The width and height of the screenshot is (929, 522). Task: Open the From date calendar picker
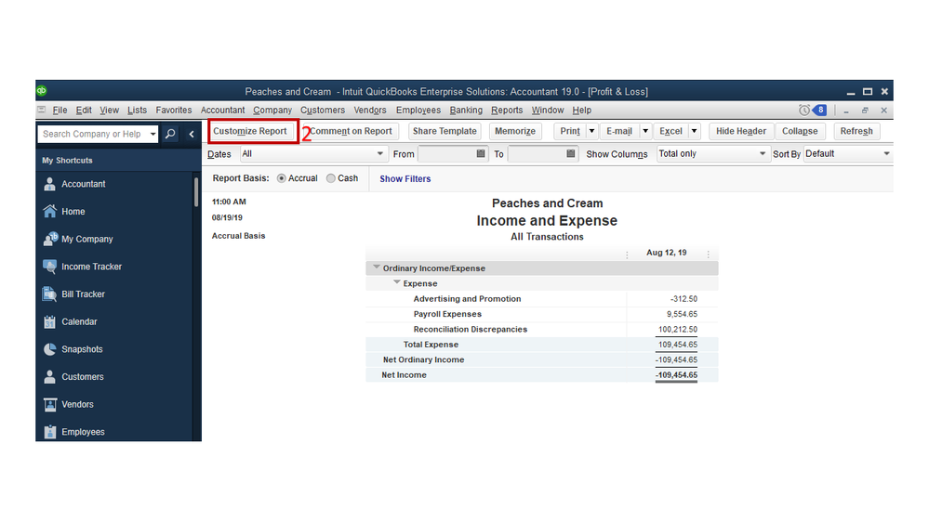pos(481,153)
